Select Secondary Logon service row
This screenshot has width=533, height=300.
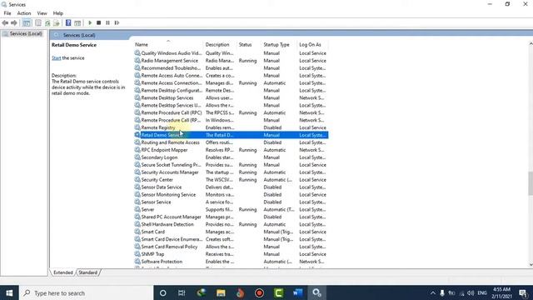click(x=232, y=157)
